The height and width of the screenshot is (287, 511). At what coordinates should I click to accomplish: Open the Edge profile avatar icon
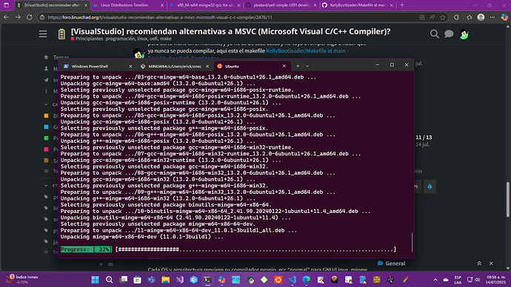481,17
